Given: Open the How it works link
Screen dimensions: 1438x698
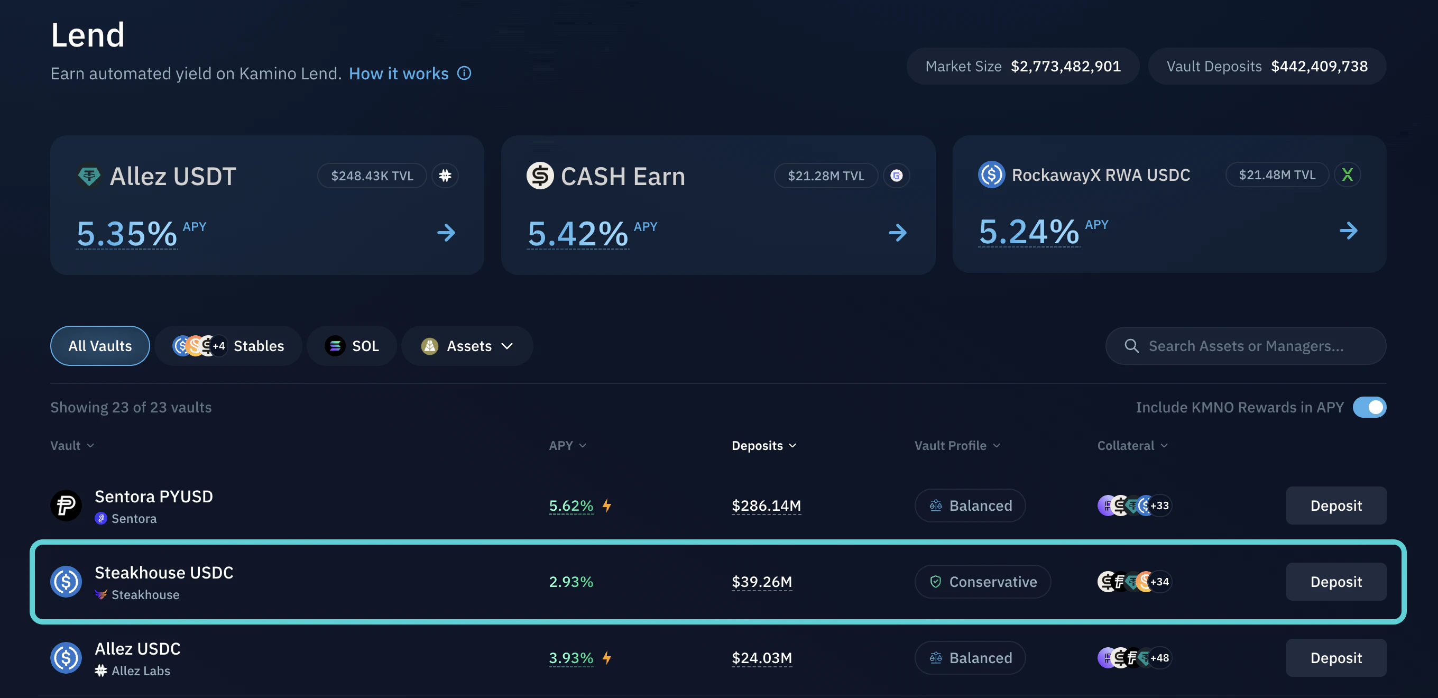Looking at the screenshot, I should (x=399, y=73).
